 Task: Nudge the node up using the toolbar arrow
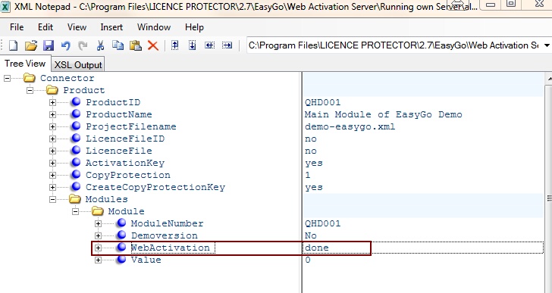pyautogui.click(x=174, y=45)
